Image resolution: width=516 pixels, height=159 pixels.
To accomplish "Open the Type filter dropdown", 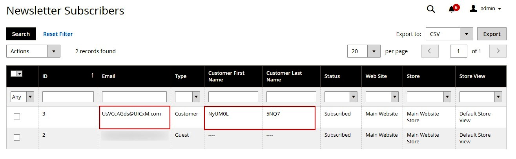I will point(187,97).
